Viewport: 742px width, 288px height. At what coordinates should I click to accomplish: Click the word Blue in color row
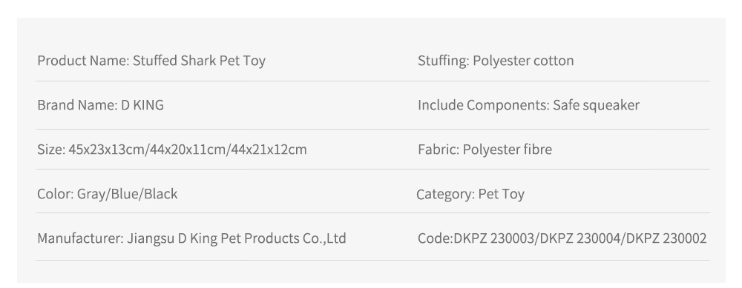[124, 193]
